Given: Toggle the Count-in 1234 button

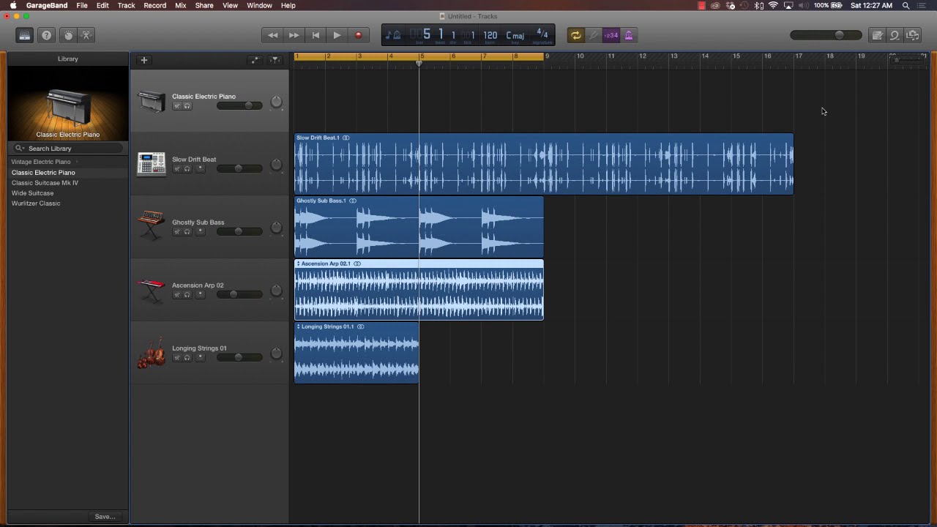Looking at the screenshot, I should pos(611,35).
